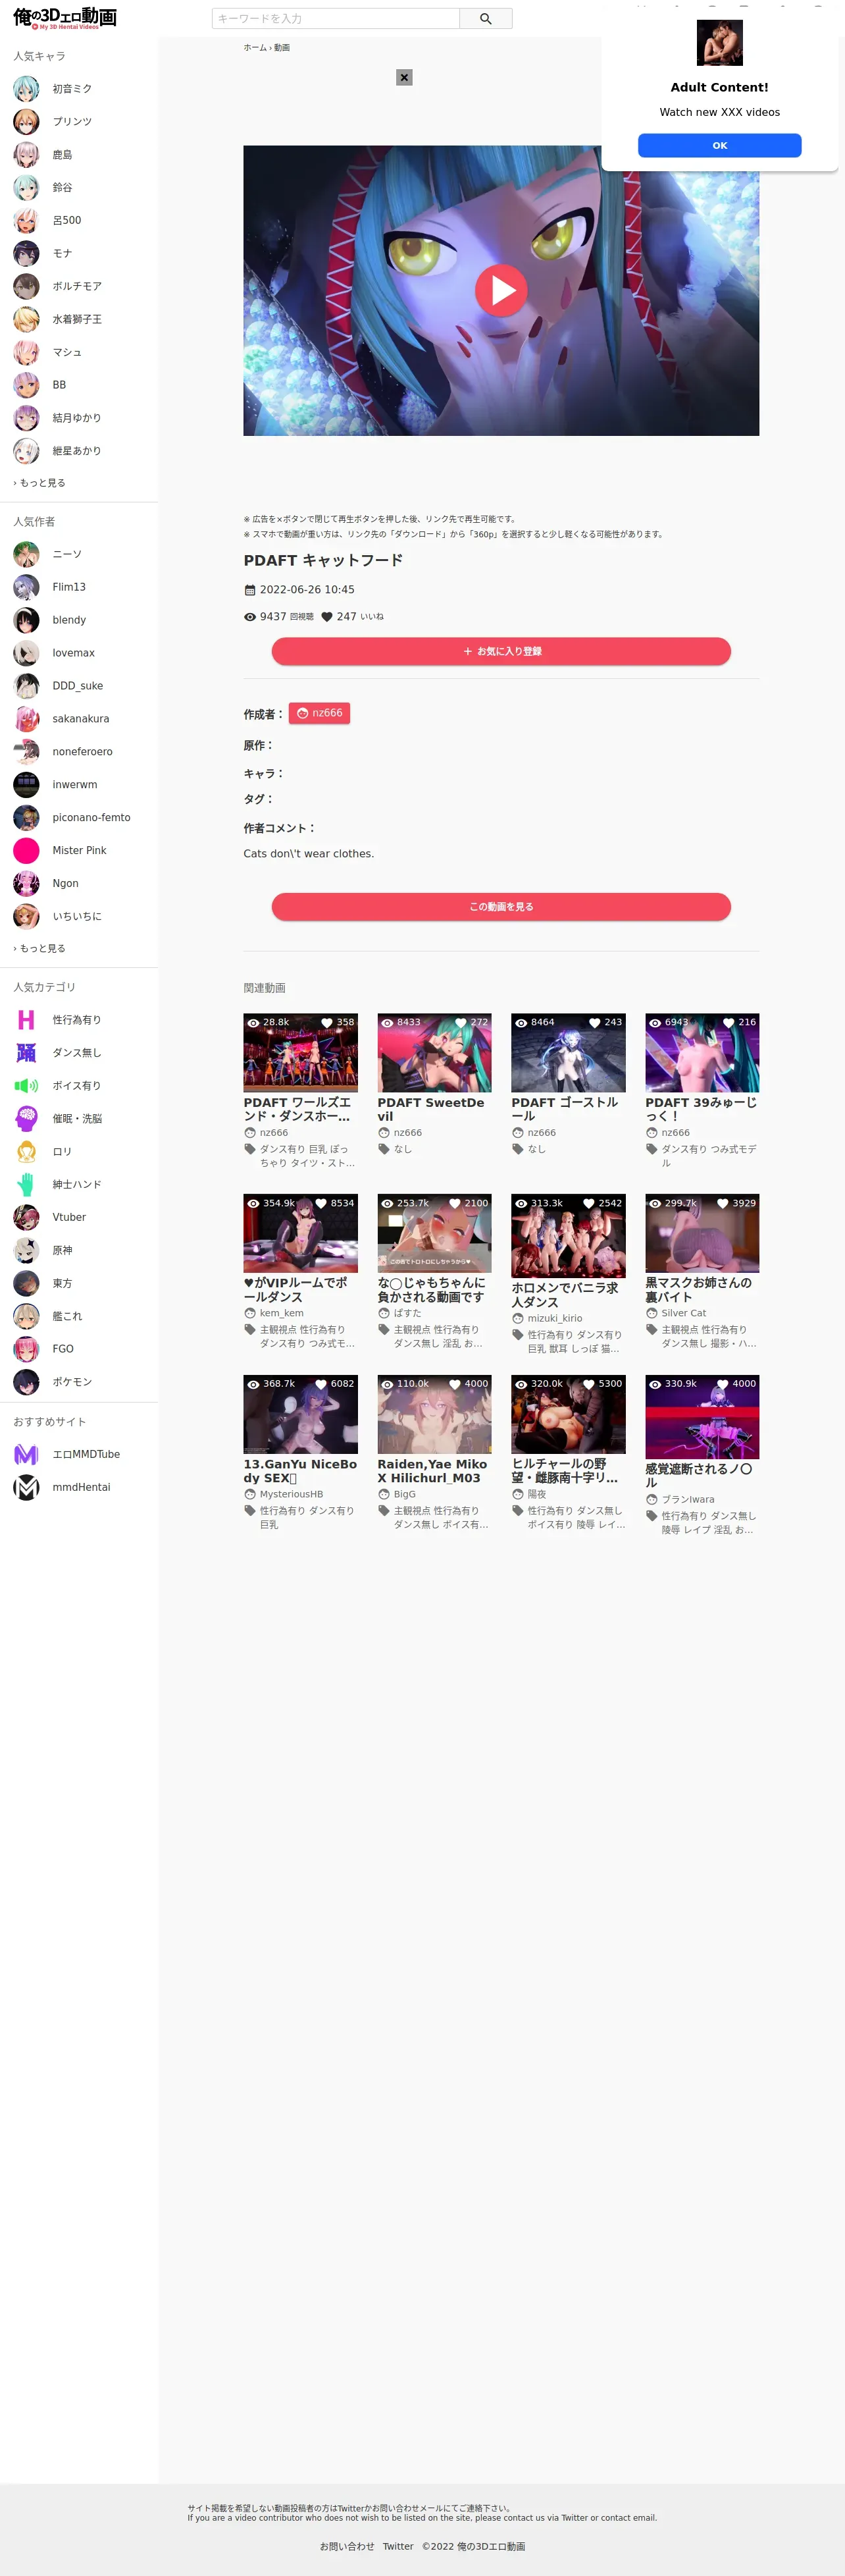Click the search magnifier button
The width and height of the screenshot is (845, 2576).
point(486,18)
